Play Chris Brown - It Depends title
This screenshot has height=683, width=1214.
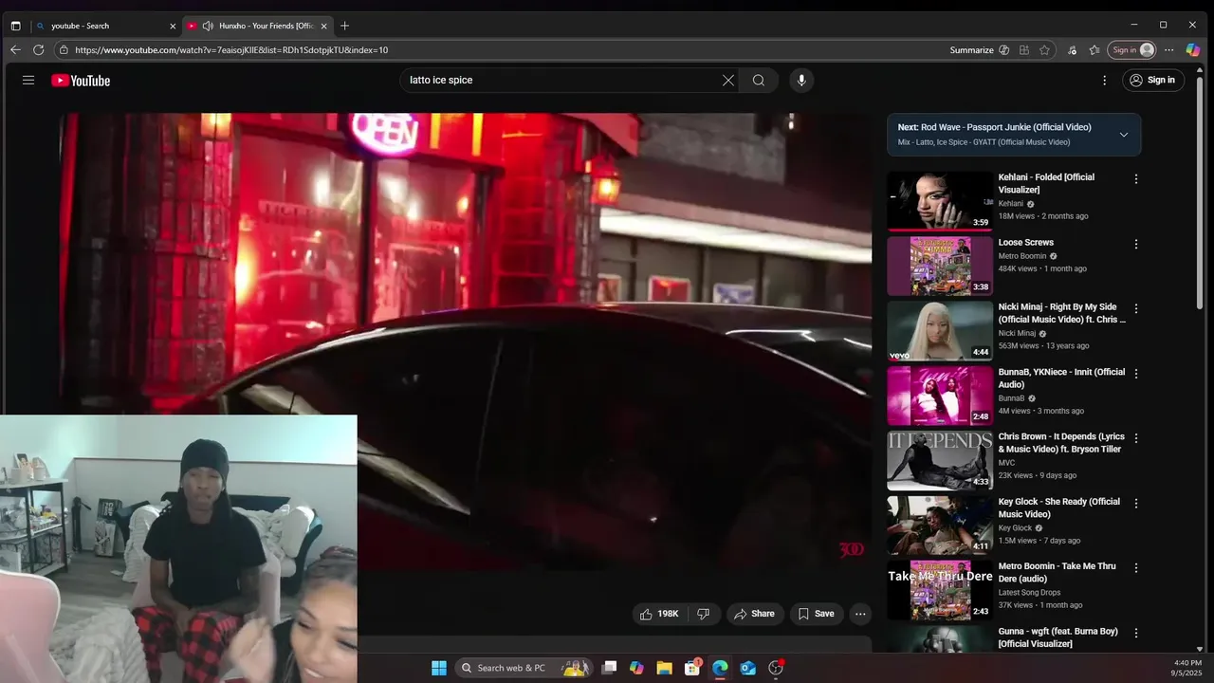pyautogui.click(x=1061, y=443)
